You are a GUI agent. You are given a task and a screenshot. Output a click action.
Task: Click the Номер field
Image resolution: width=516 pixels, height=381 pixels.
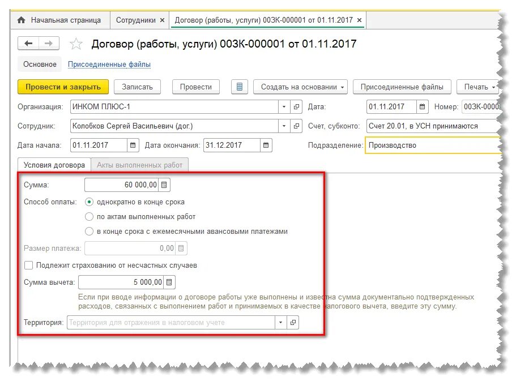(481, 106)
